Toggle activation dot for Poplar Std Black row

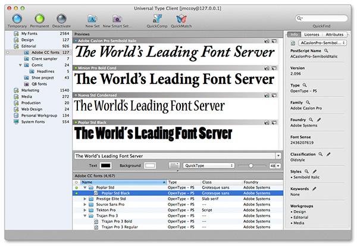pos(76,193)
